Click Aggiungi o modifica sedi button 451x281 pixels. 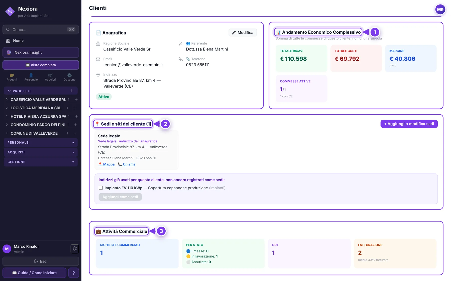point(409,124)
